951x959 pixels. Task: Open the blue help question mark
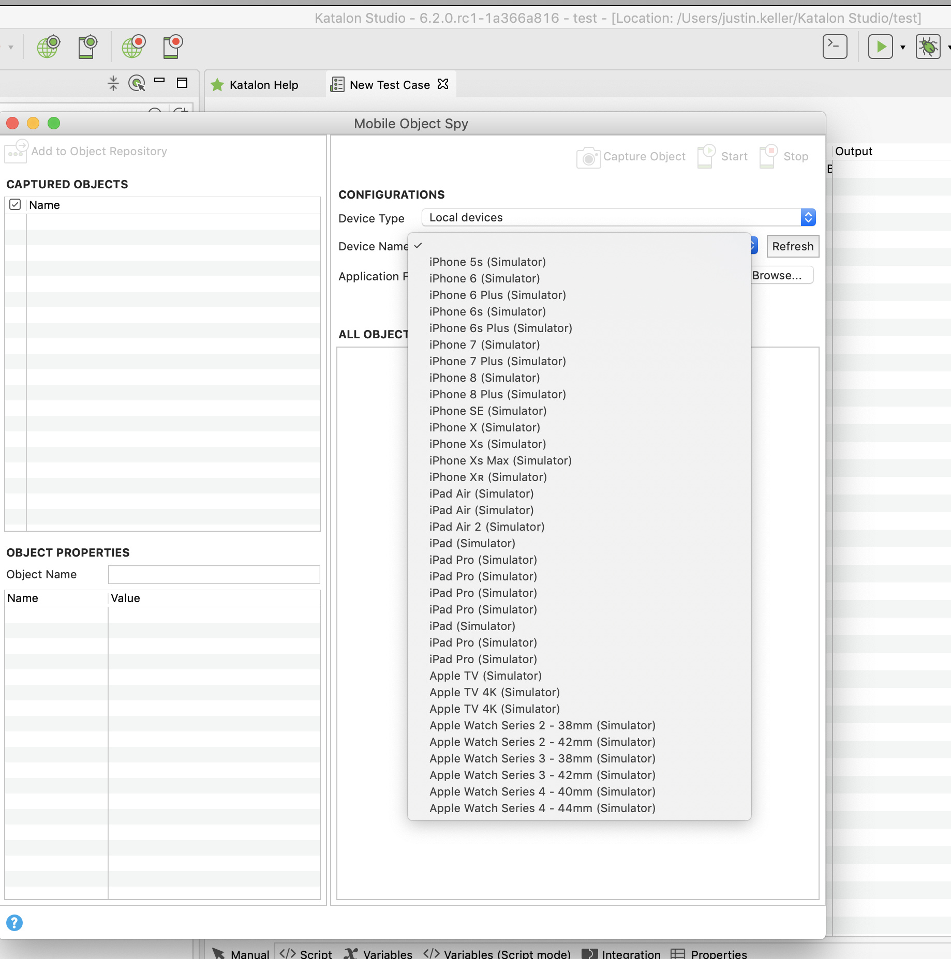click(14, 922)
